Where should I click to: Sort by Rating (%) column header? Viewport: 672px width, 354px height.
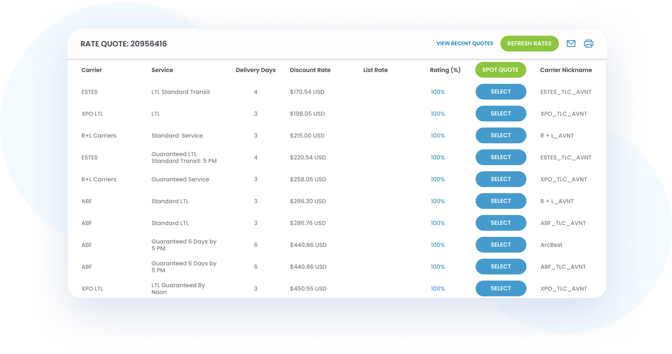445,70
